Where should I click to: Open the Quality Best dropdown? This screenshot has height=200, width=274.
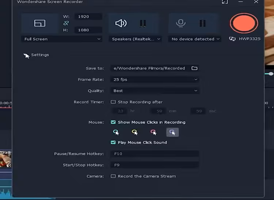155,91
